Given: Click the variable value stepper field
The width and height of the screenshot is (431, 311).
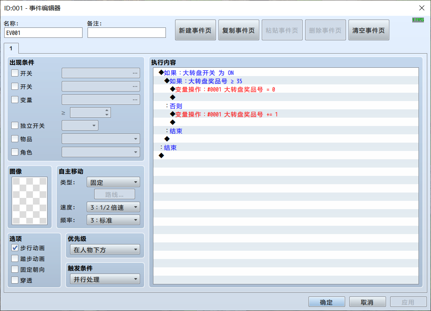Looking at the screenshot, I should 90,112.
